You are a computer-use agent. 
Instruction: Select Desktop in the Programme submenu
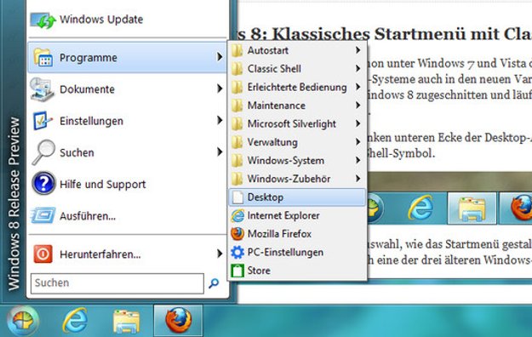pos(297,197)
